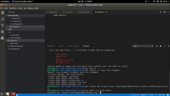Open the 'it' keyboard layout dropdown
The width and height of the screenshot is (170, 96).
(147, 1)
